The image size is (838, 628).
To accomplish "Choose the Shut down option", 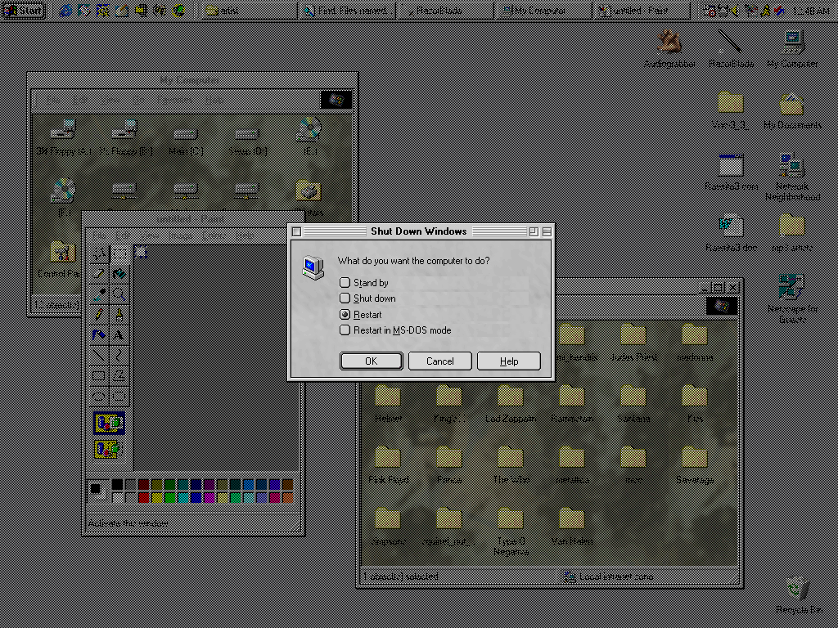I will click(x=367, y=298).
